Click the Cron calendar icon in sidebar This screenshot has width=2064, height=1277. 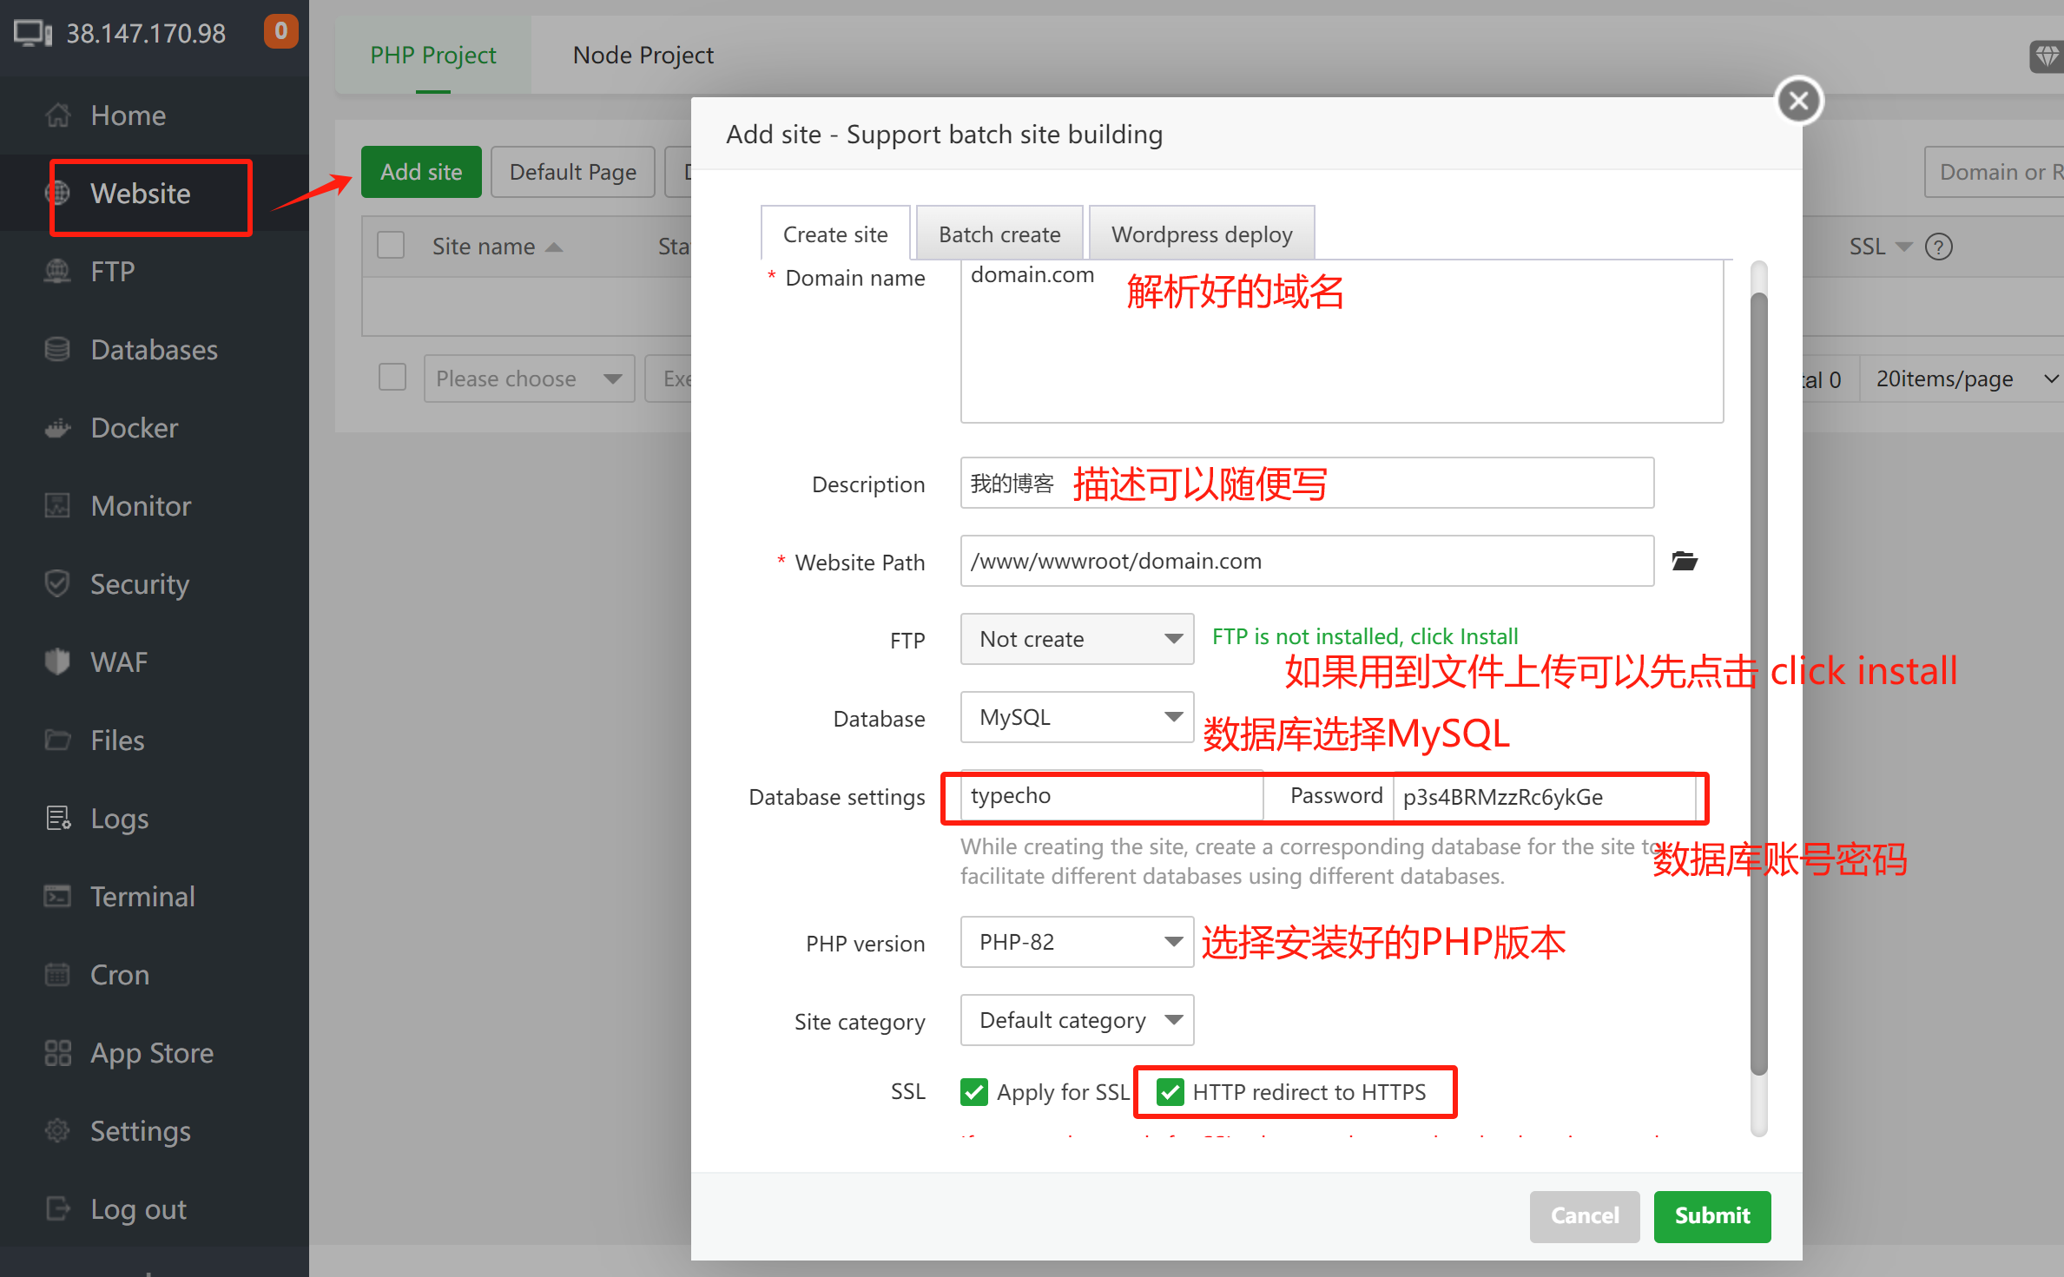coord(57,974)
